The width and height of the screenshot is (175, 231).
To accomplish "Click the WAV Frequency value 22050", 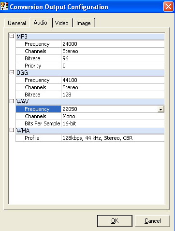I will pos(109,109).
